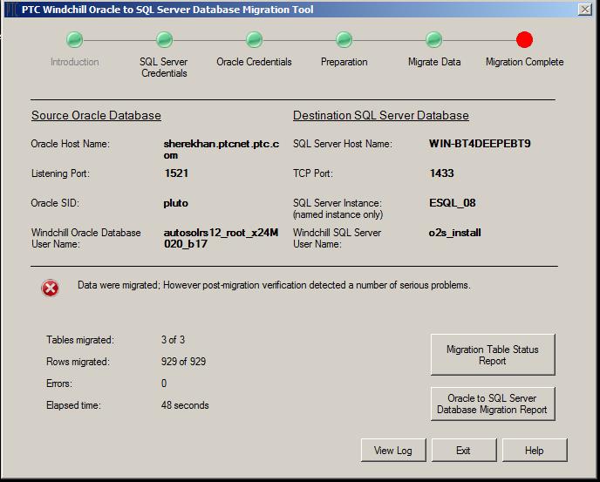The width and height of the screenshot is (600, 482).
Task: Click the green Preparation step circle
Action: [344, 39]
